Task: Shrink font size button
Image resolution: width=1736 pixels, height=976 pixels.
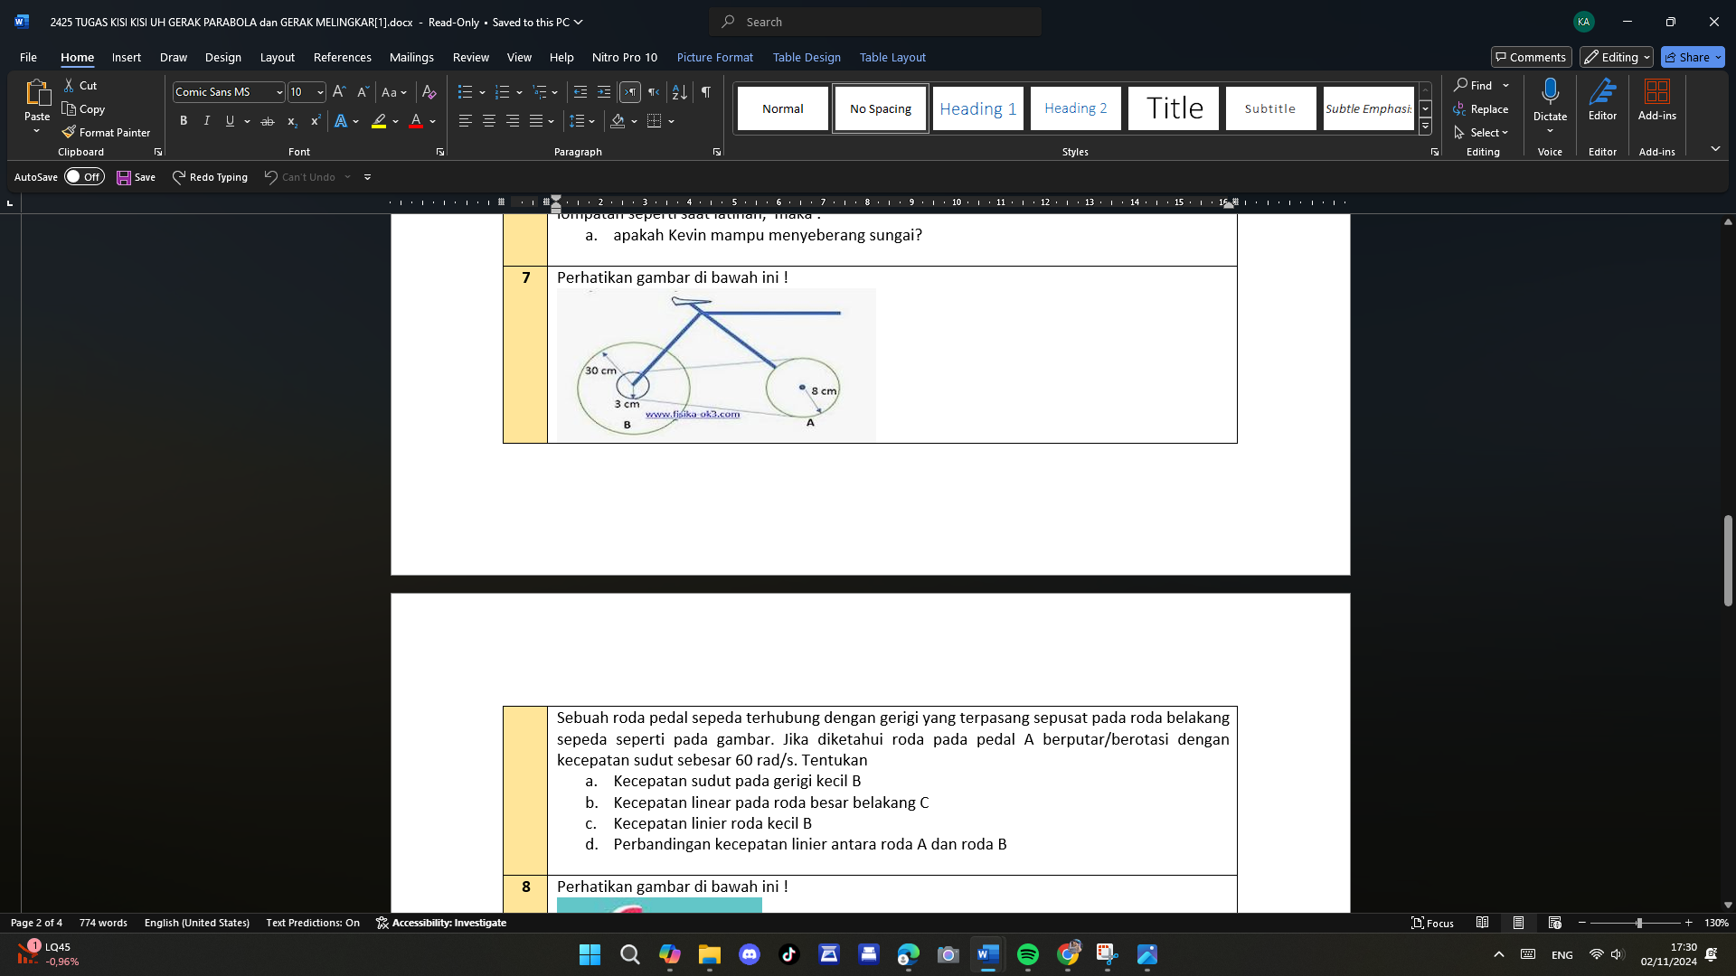Action: (x=363, y=92)
